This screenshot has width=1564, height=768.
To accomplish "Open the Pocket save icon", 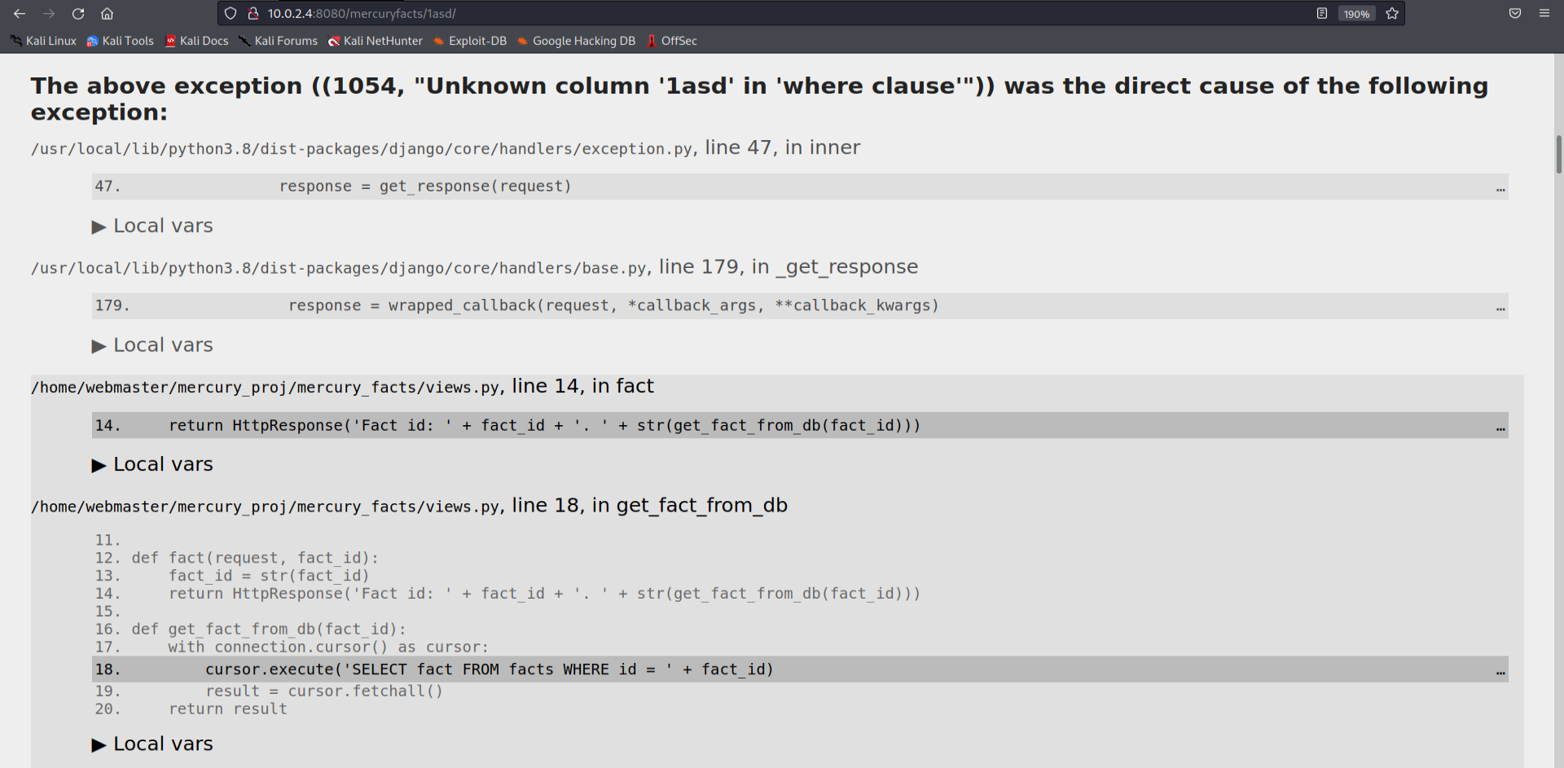I will [x=1515, y=14].
